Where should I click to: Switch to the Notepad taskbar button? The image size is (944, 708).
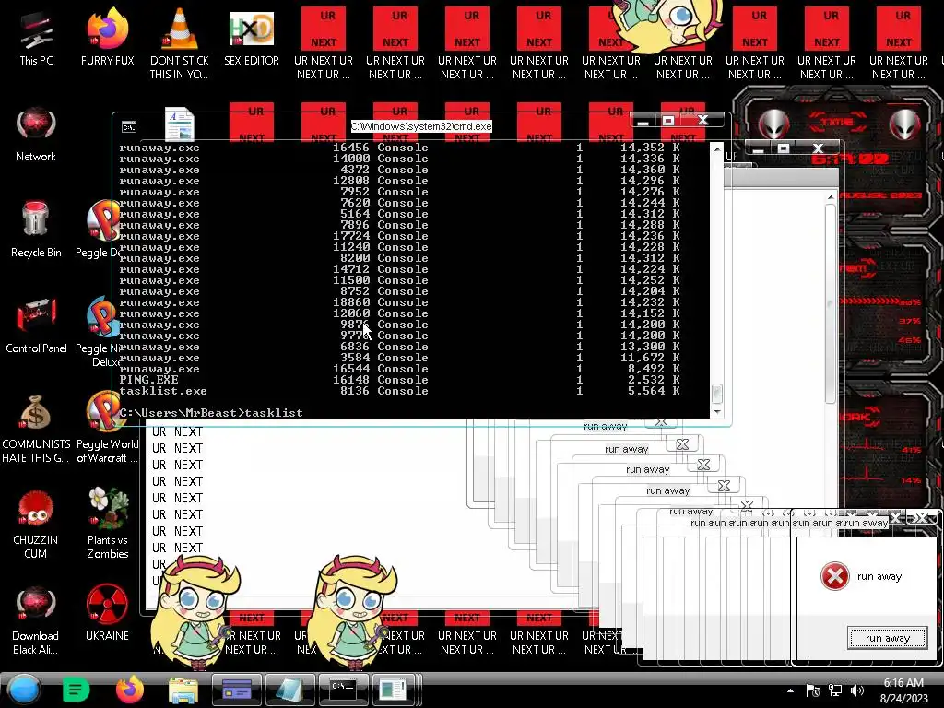pos(290,690)
